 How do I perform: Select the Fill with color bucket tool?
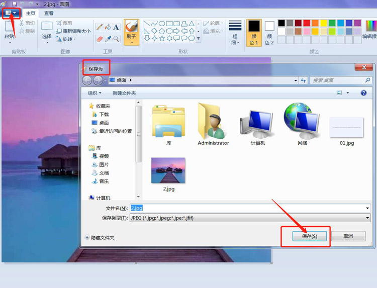[108, 27]
